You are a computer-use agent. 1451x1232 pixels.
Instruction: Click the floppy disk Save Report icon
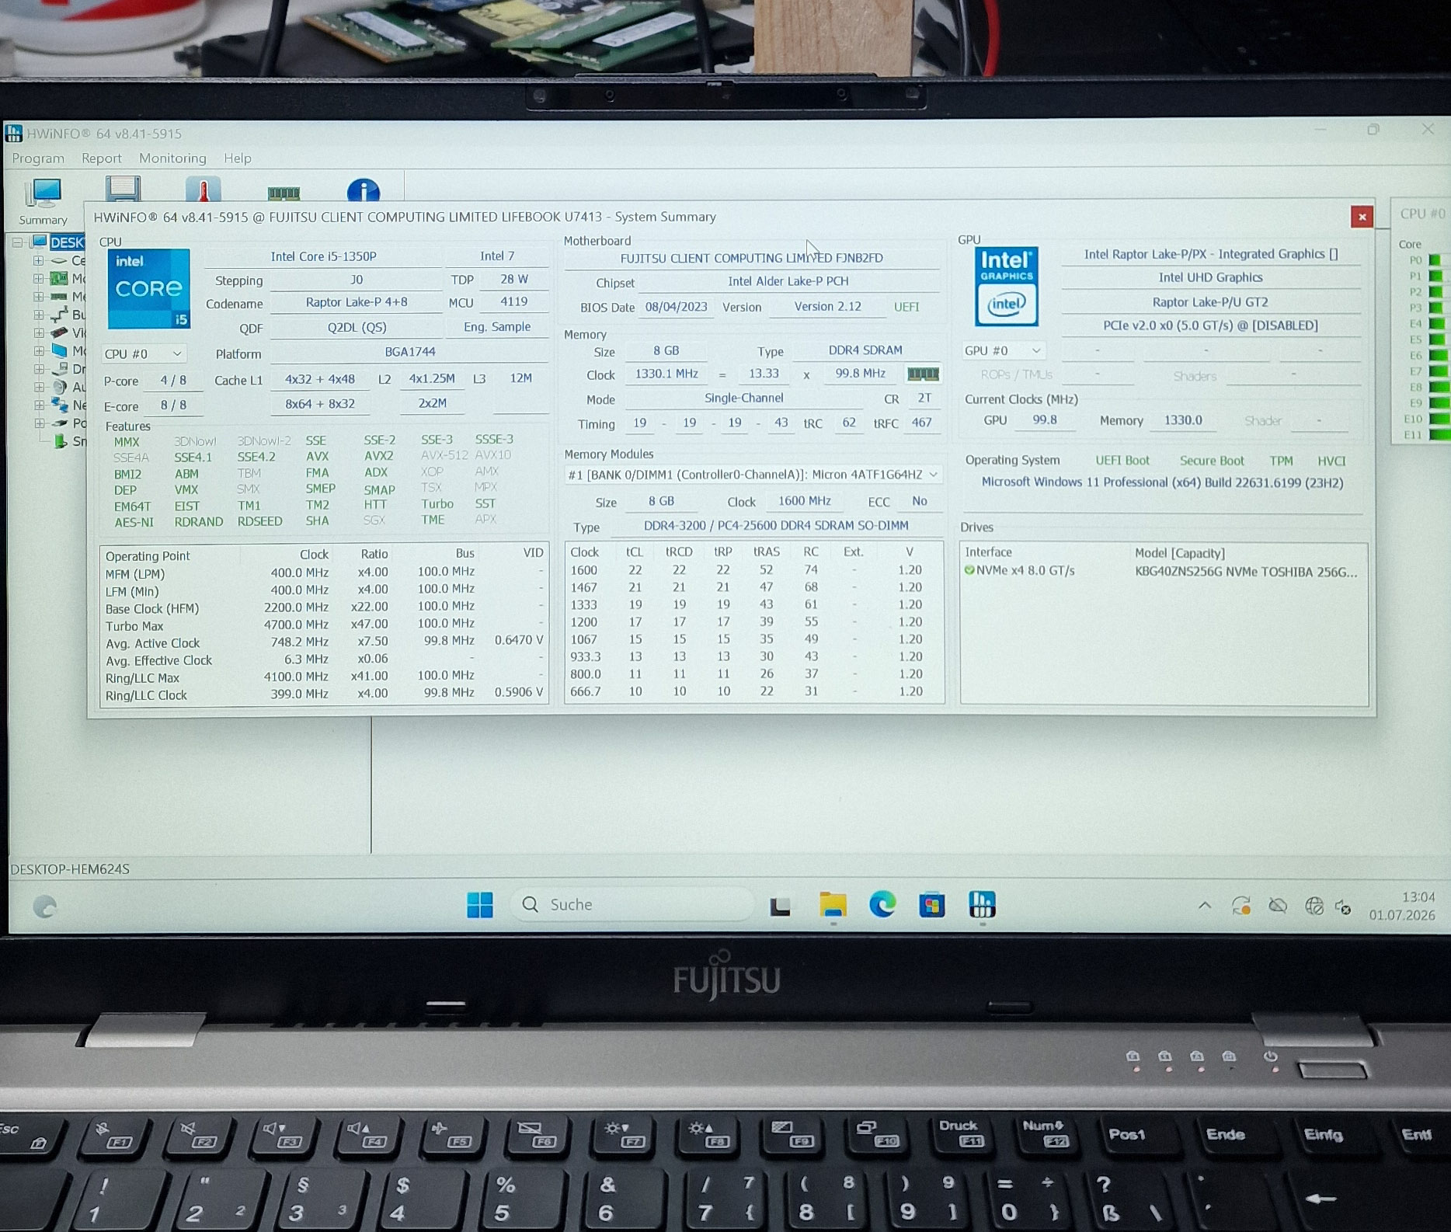[x=124, y=190]
